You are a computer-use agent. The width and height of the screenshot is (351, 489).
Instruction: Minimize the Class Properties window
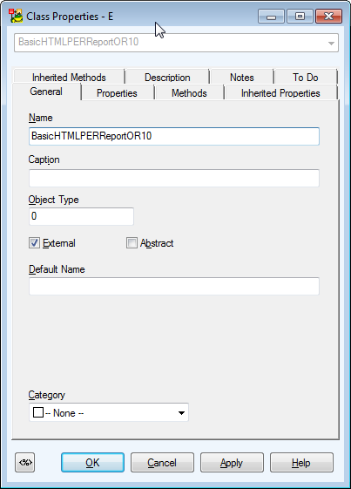click(271, 17)
